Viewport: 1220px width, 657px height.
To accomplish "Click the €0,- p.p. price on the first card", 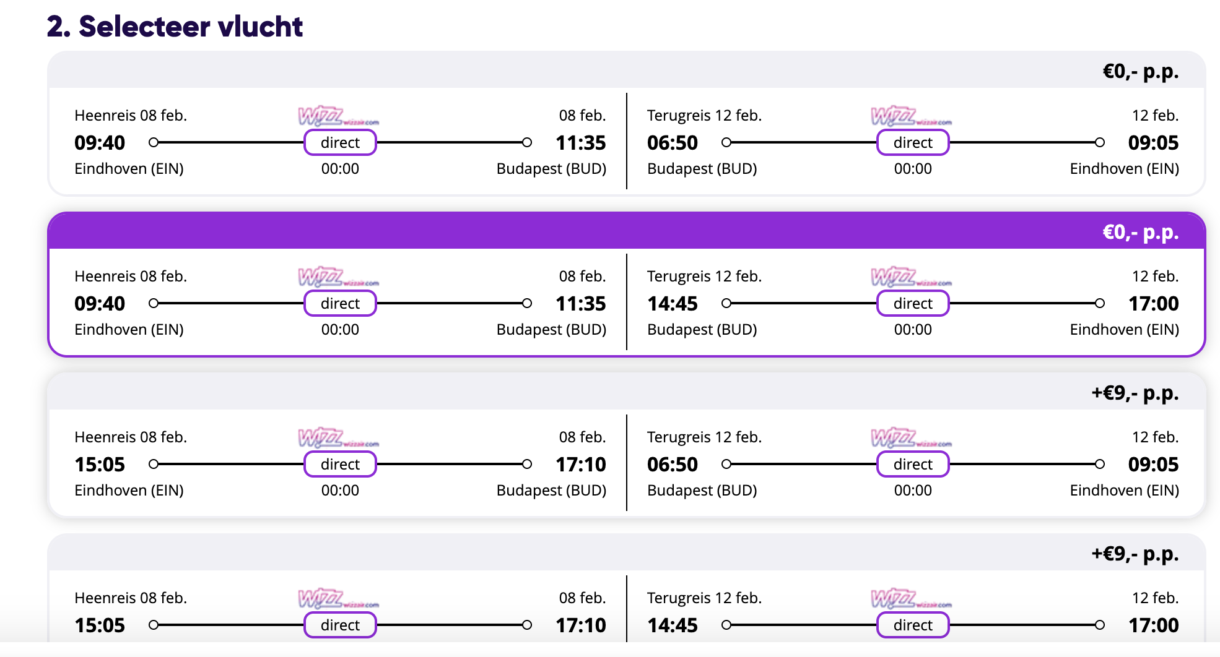I will pyautogui.click(x=1140, y=72).
